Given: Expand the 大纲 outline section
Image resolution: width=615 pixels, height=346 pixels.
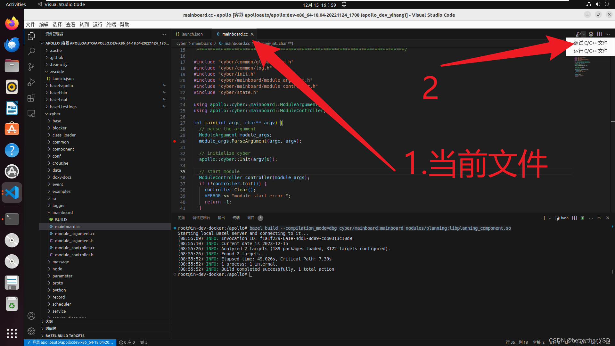Looking at the screenshot, I should click(x=105, y=321).
